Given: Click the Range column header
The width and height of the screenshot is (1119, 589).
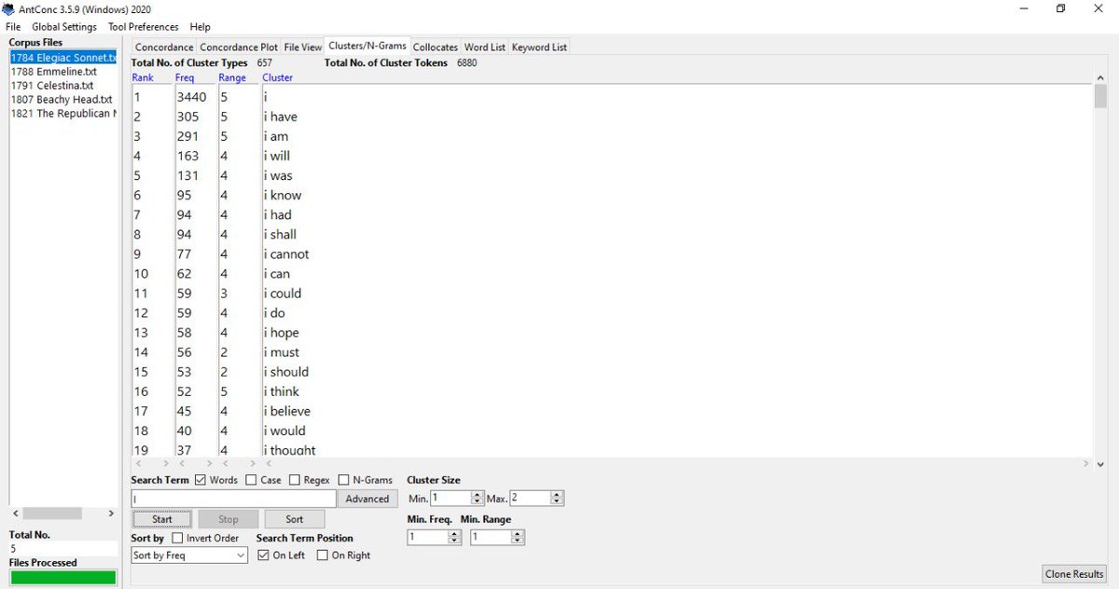Looking at the screenshot, I should click(x=232, y=77).
